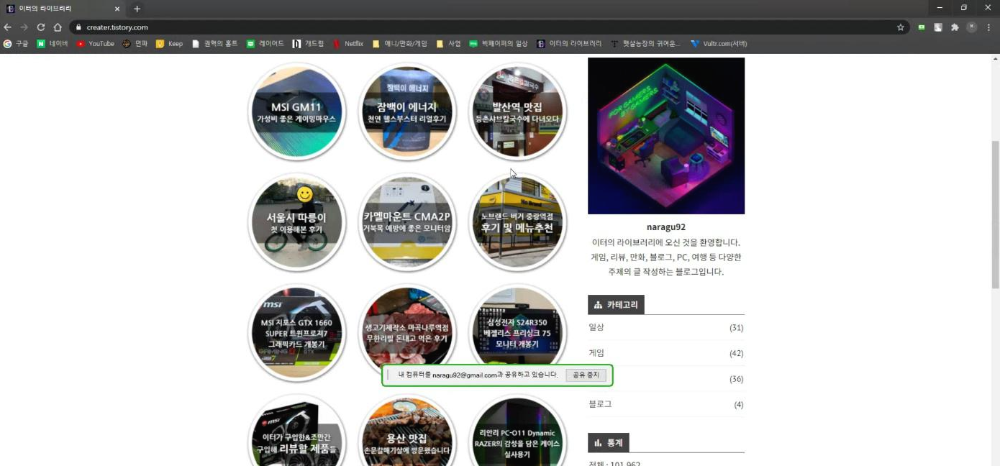Click the green extension icon in the toolbar

click(922, 27)
